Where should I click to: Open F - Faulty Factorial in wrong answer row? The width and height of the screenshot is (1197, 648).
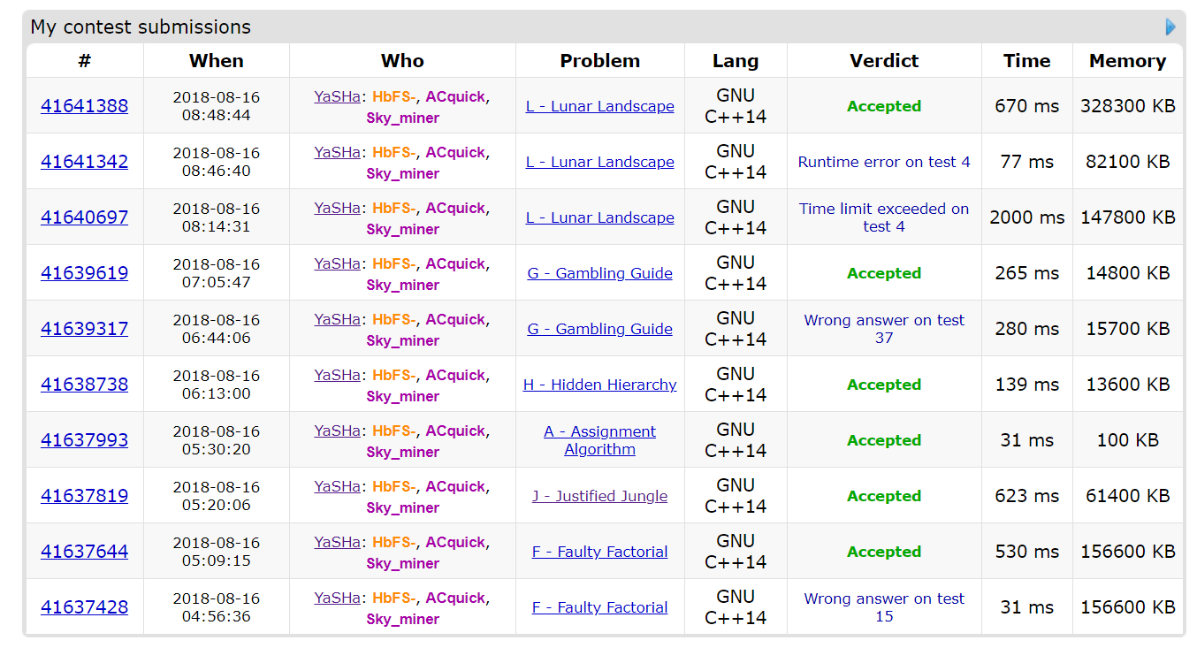(599, 607)
